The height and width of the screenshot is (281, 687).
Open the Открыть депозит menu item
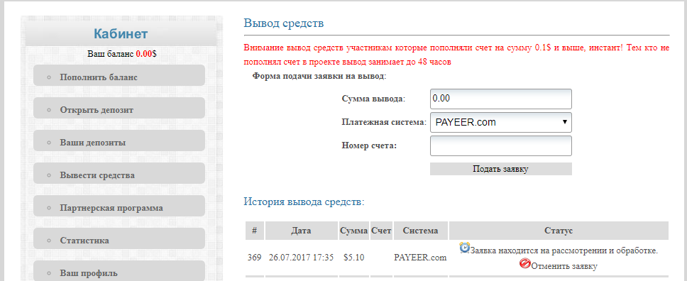pyautogui.click(x=119, y=108)
